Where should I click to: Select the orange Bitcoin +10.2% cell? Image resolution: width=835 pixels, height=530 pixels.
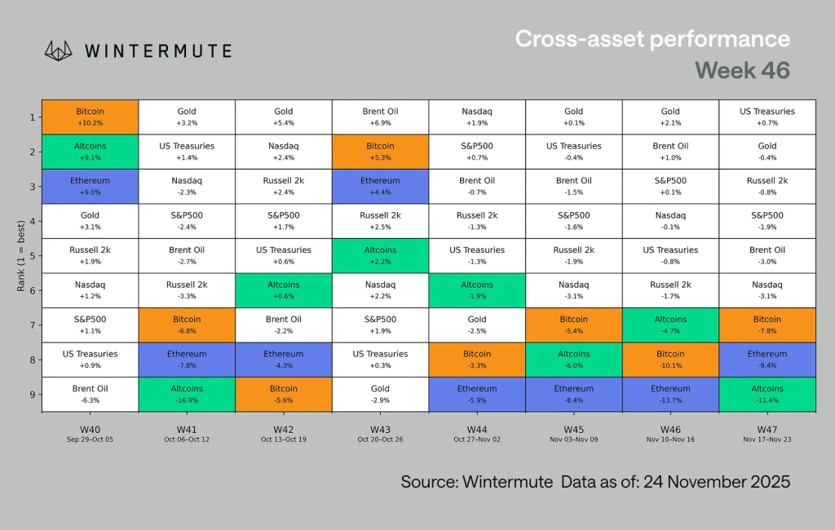90,117
